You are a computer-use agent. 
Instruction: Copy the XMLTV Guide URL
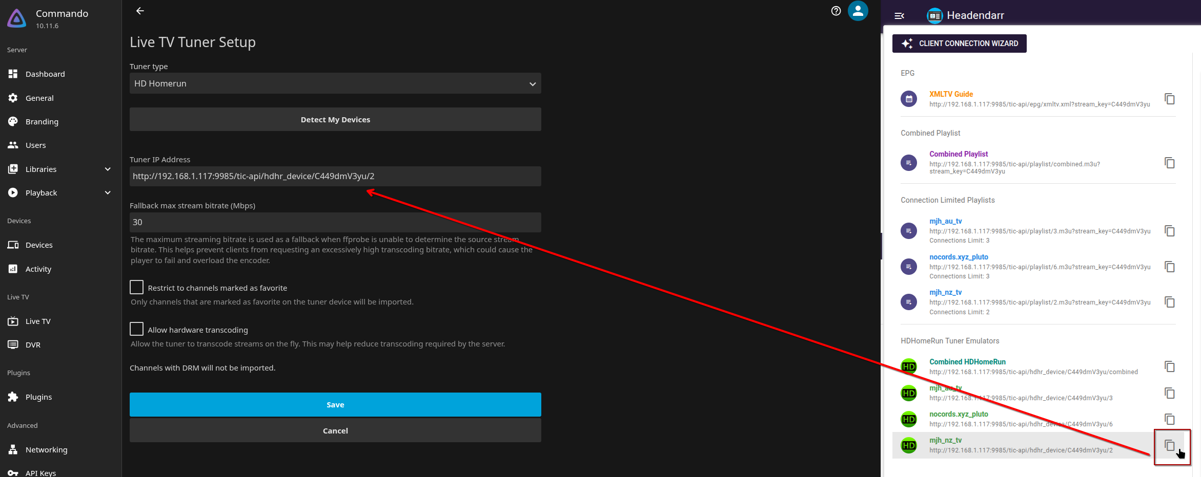pos(1169,99)
